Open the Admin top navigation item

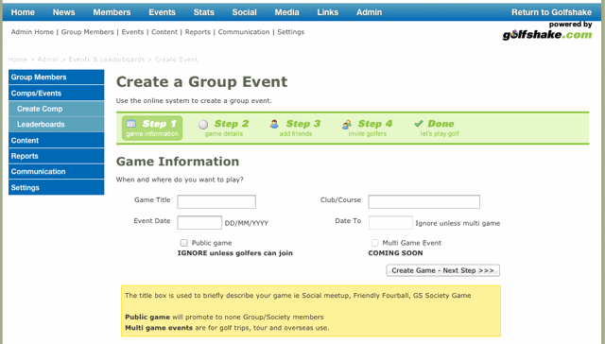(369, 12)
